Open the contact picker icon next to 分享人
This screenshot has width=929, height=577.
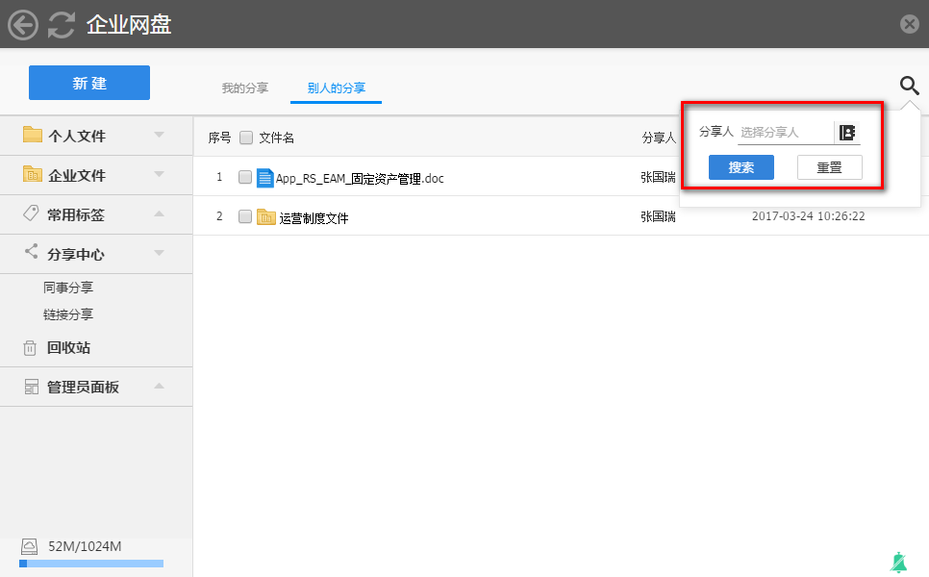[x=846, y=133]
